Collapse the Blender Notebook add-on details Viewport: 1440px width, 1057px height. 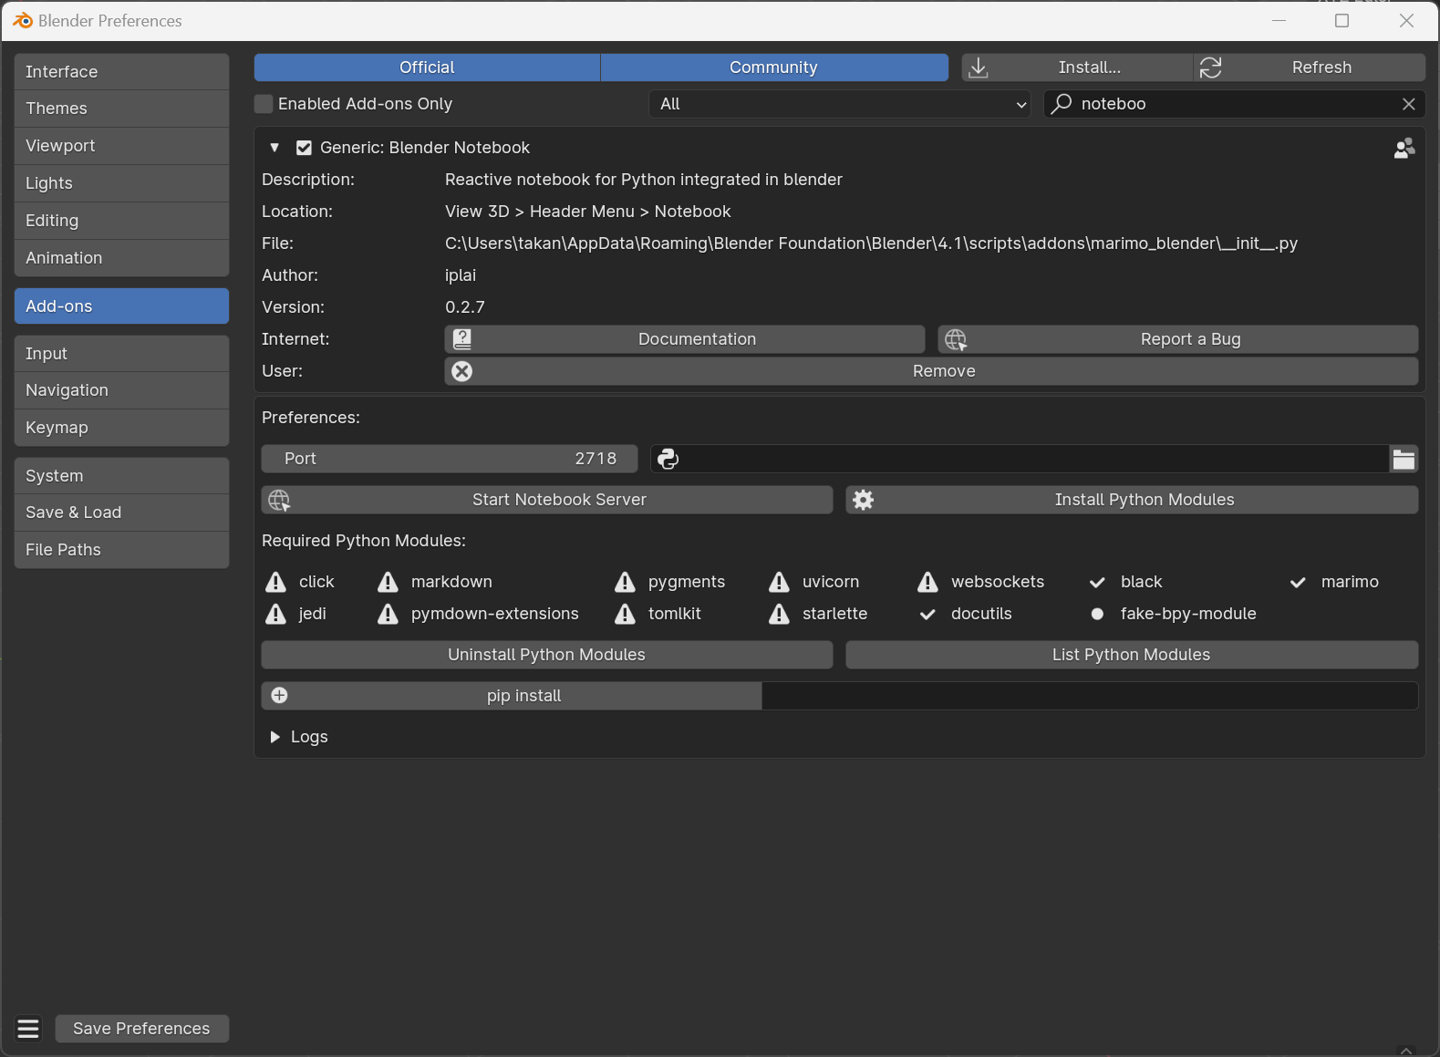275,148
